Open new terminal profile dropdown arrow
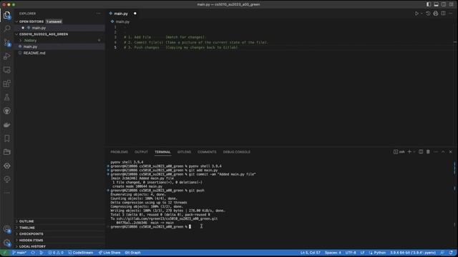The width and height of the screenshot is (458, 257). click(x=414, y=152)
